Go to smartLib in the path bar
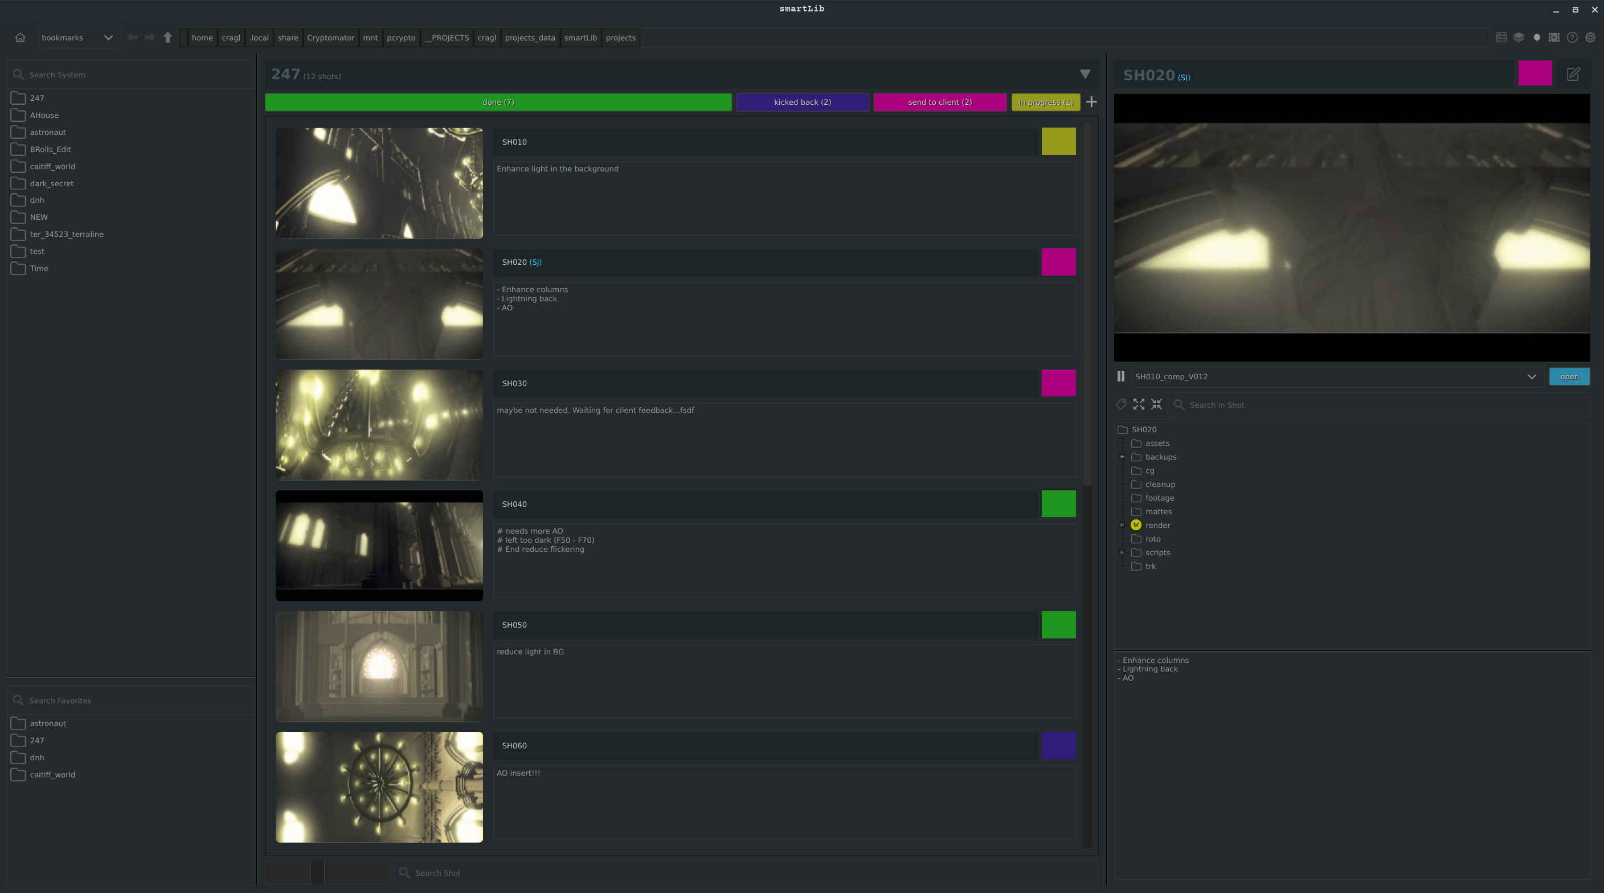 [580, 38]
